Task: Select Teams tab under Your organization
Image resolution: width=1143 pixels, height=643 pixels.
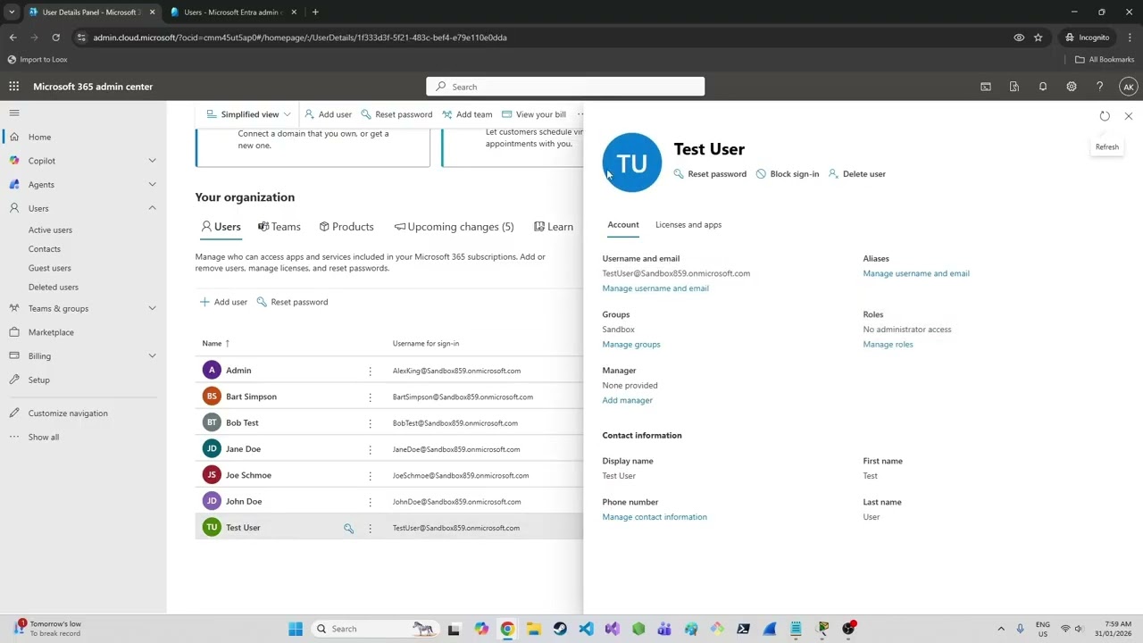Action: tap(279, 227)
